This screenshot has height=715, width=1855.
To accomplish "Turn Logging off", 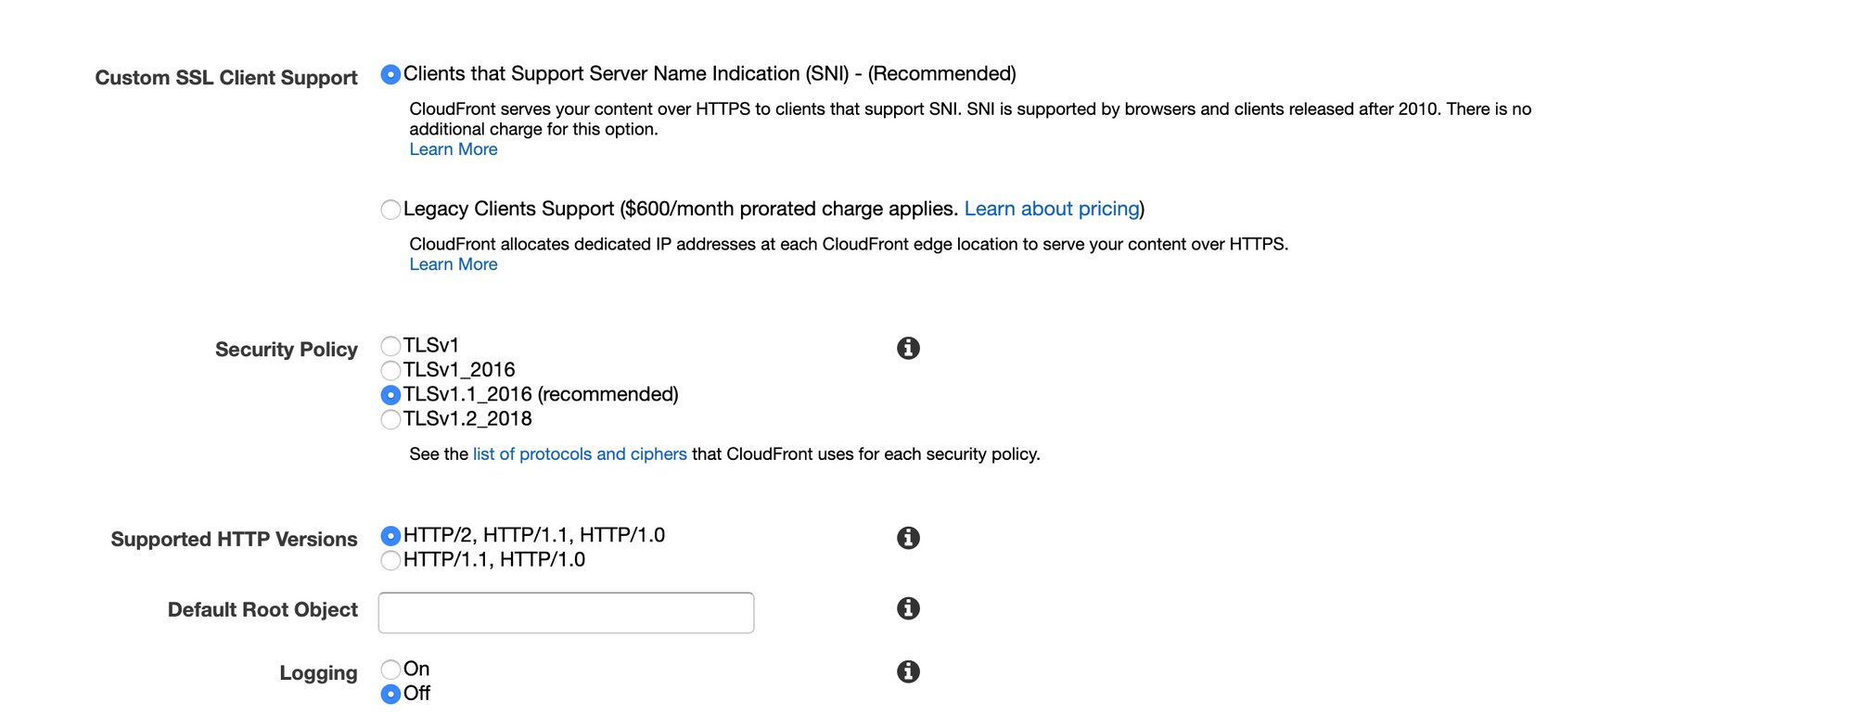I will 390,694.
